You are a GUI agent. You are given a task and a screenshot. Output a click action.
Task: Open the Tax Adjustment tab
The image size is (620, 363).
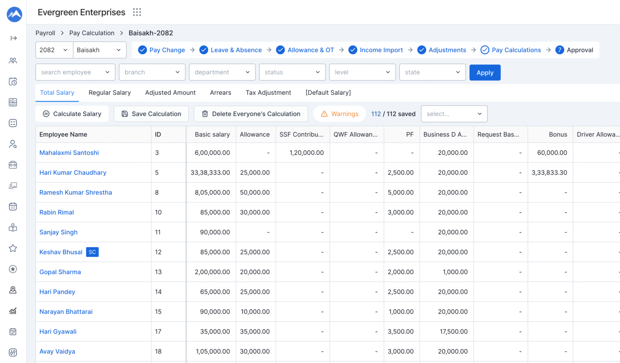(x=268, y=92)
